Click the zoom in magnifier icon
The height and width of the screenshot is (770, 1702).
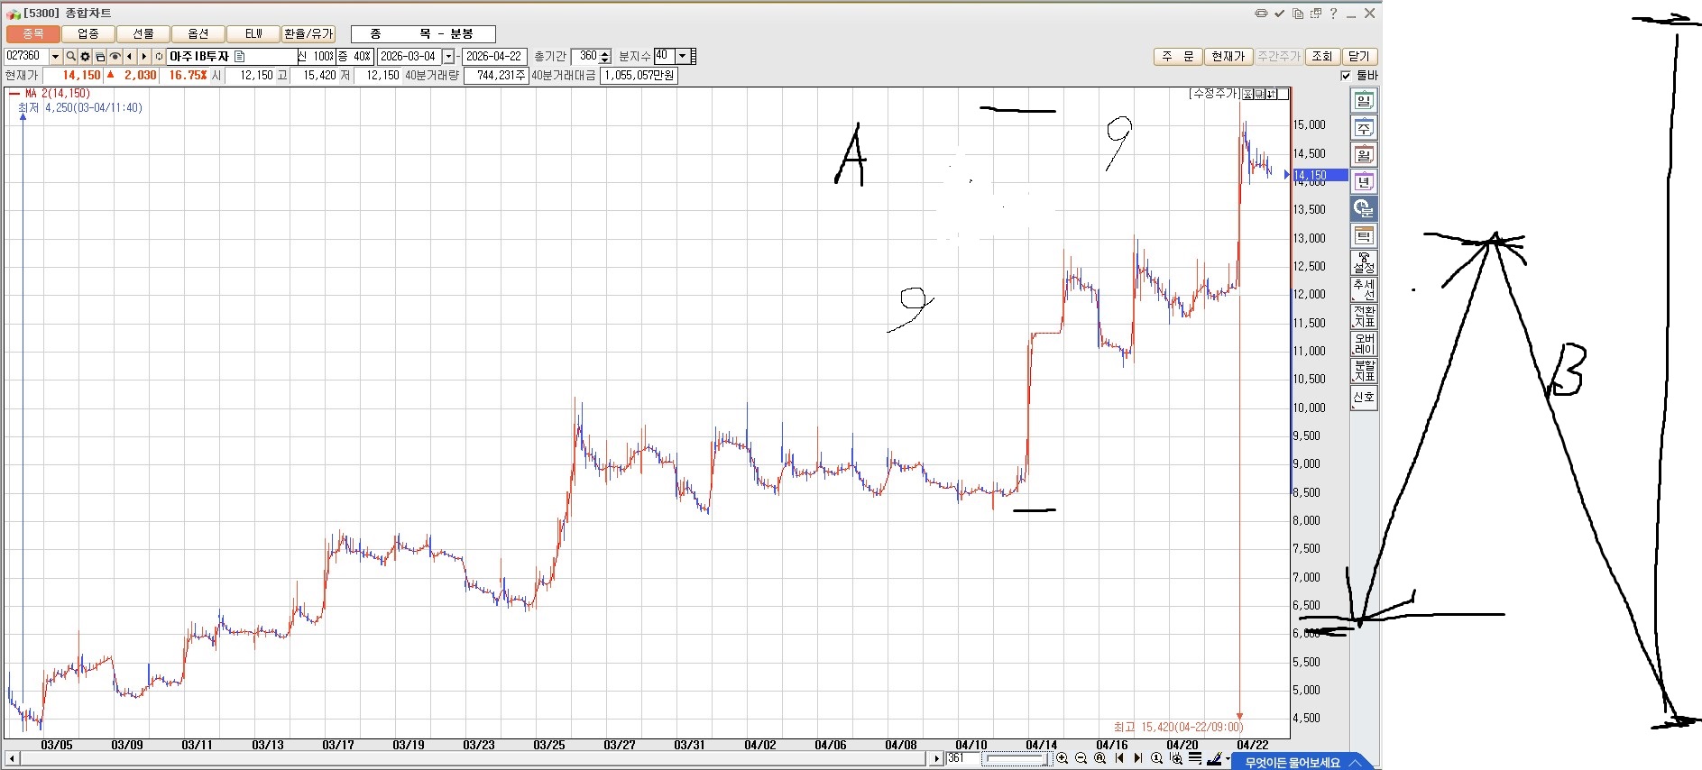point(1063,759)
